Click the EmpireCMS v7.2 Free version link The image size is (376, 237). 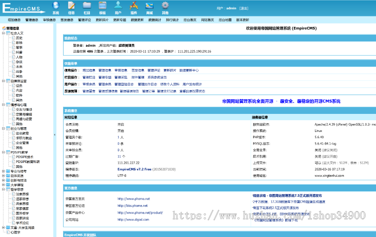click(134, 169)
